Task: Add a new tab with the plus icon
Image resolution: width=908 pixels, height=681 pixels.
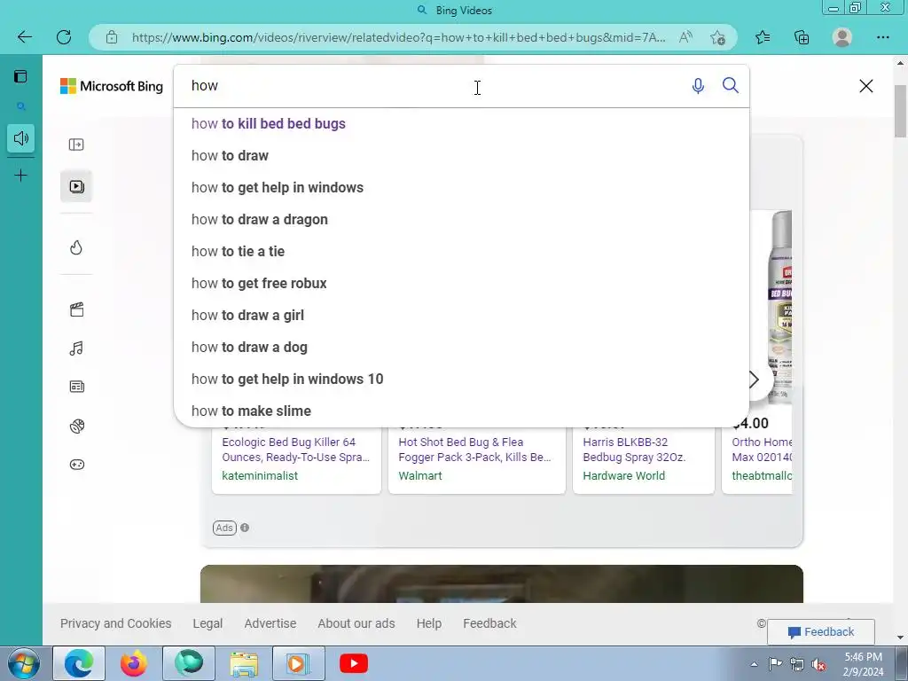Action: (21, 176)
